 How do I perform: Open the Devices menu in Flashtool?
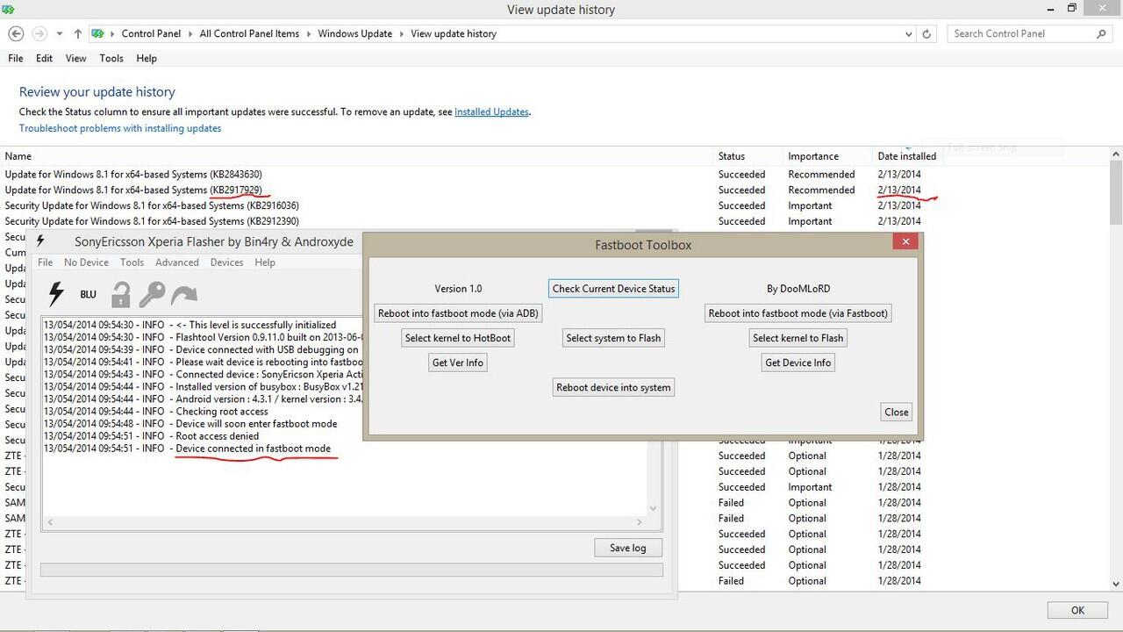226,262
